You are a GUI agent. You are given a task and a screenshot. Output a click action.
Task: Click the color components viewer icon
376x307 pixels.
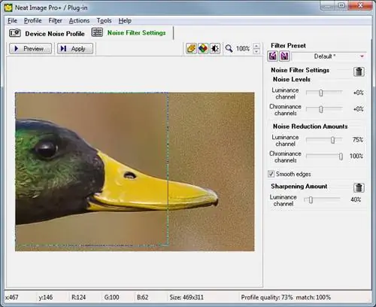point(203,48)
